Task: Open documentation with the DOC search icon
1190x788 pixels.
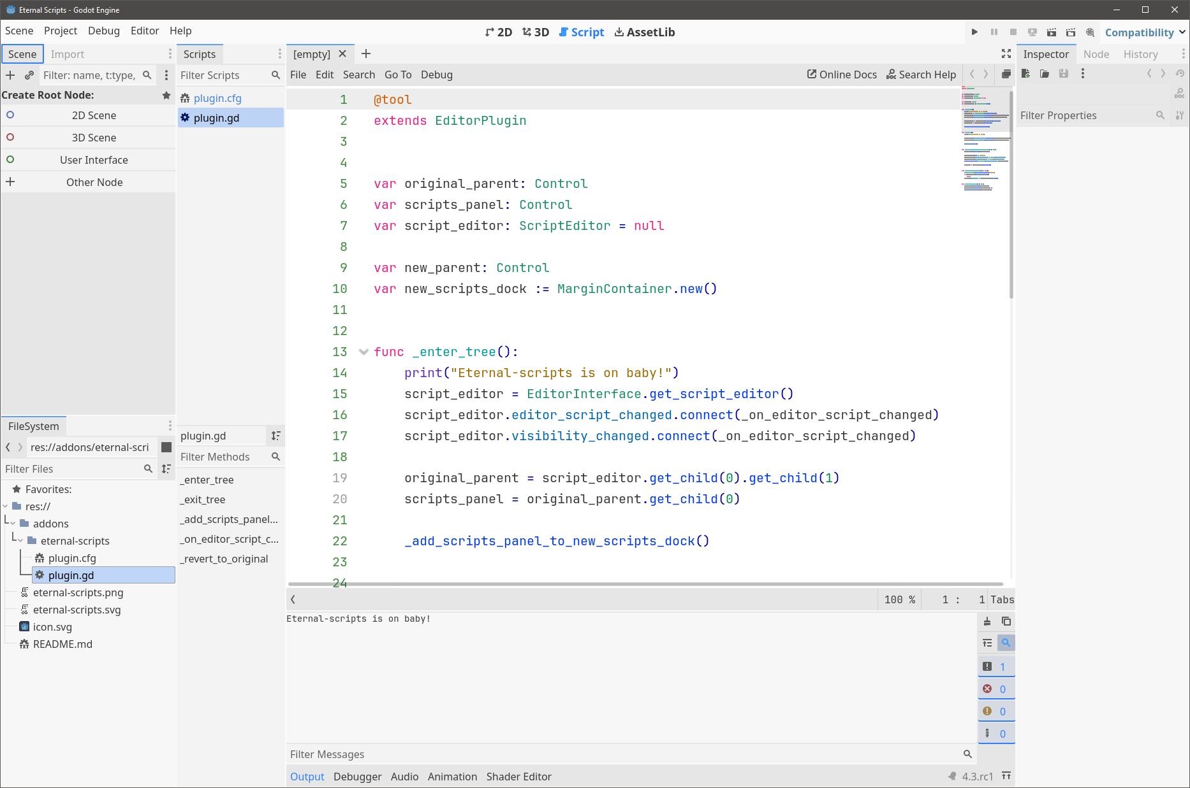Action: click(x=1180, y=94)
